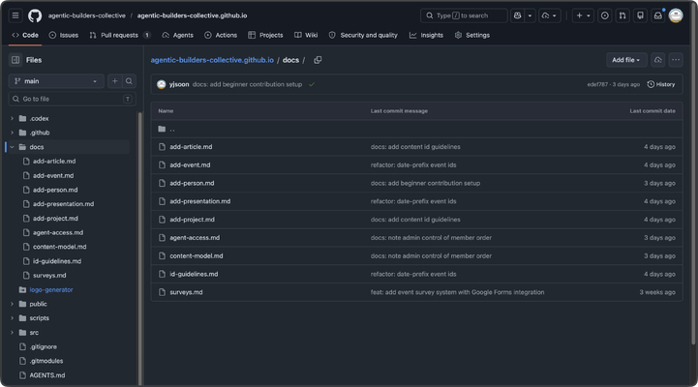Open the more options ellipsis menu
Image resolution: width=698 pixels, height=387 pixels.
coord(676,60)
